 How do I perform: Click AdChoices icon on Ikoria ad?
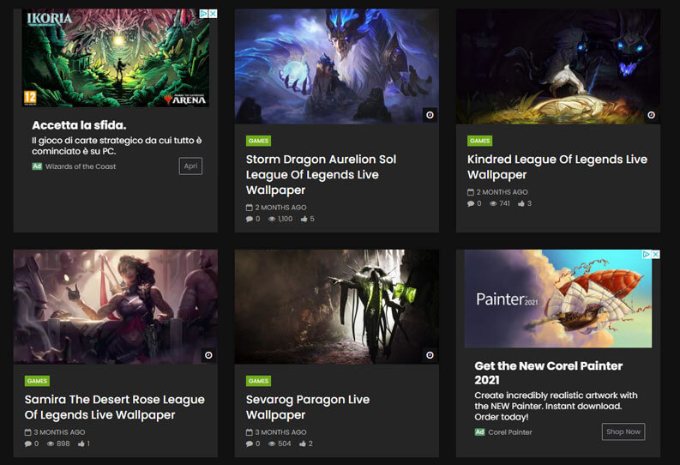point(203,14)
